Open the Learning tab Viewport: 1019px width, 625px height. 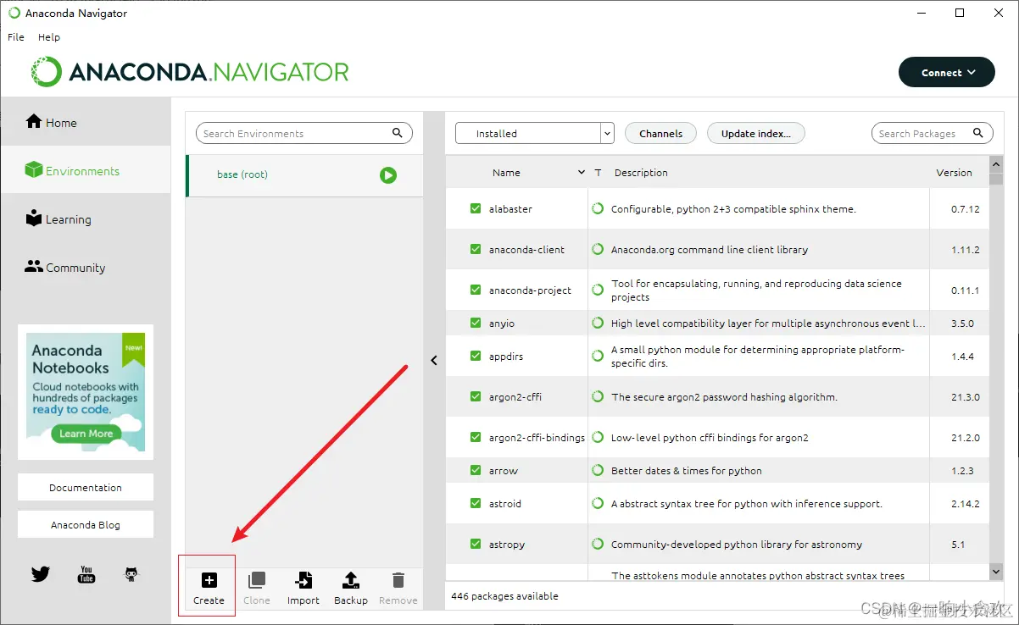point(85,218)
